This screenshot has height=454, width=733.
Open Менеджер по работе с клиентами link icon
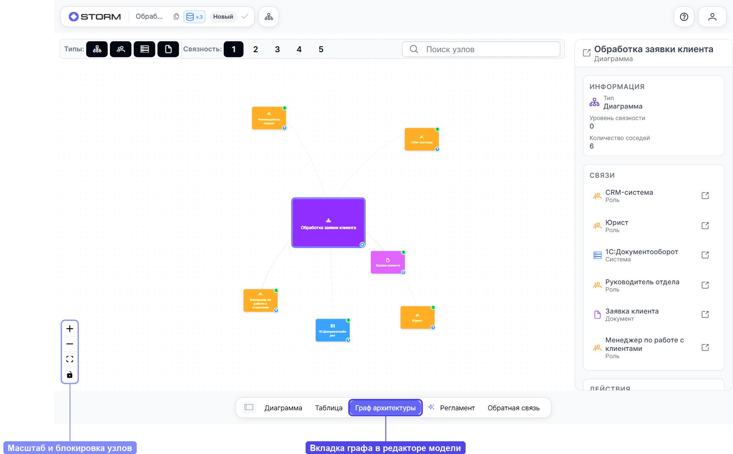click(x=705, y=348)
